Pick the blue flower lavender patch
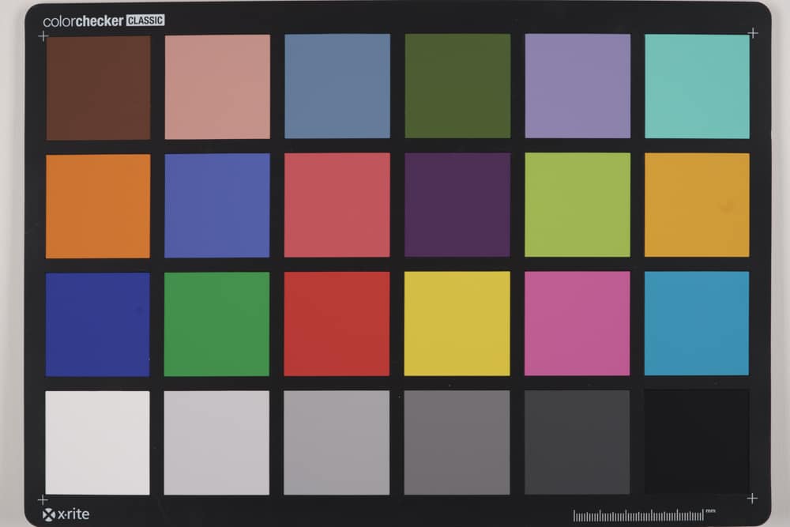 [577, 86]
